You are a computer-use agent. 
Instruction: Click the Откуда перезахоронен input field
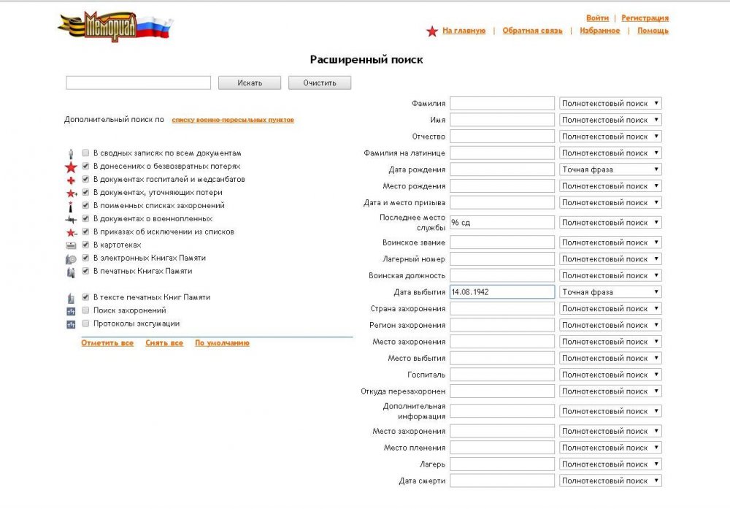click(502, 391)
